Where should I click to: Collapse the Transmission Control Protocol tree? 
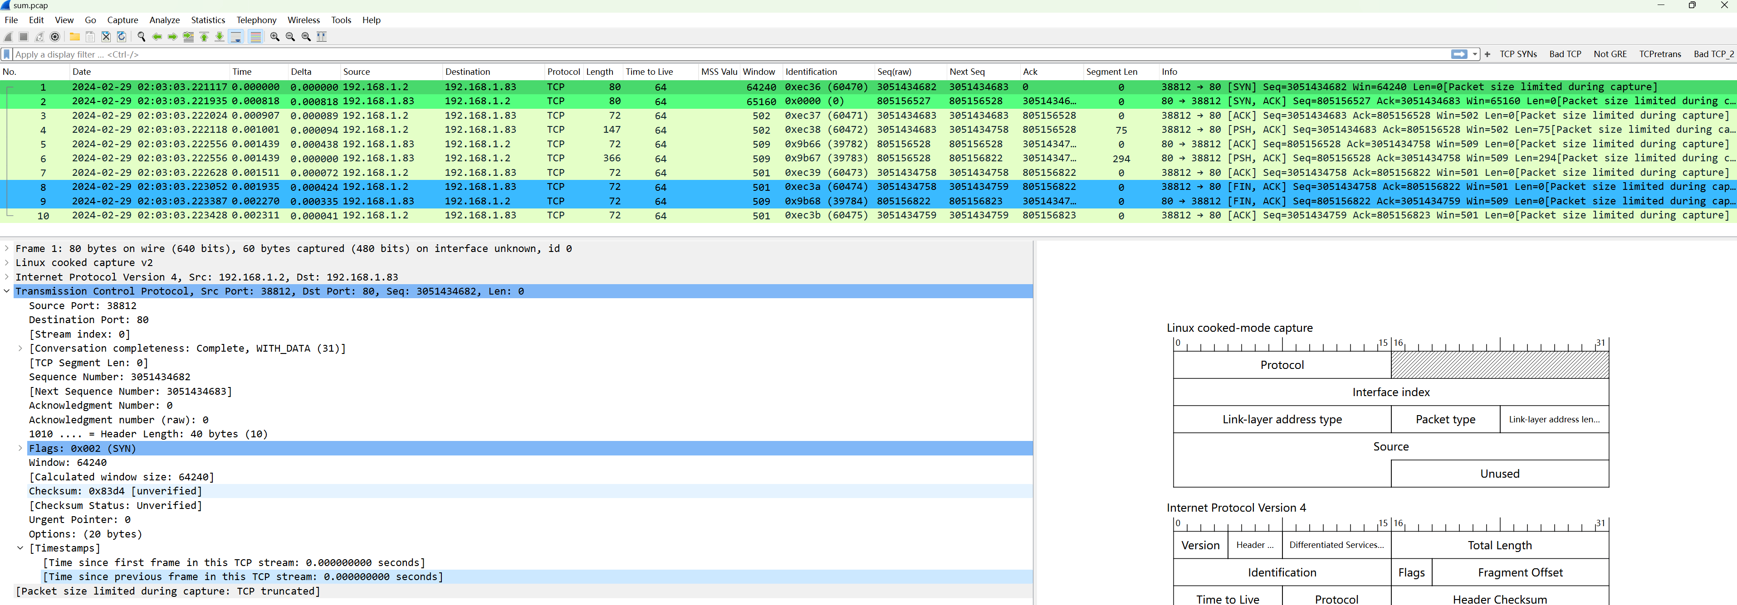tap(7, 291)
